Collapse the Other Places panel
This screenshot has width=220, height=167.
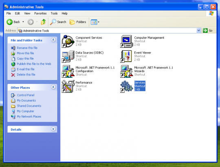[x=53, y=87]
